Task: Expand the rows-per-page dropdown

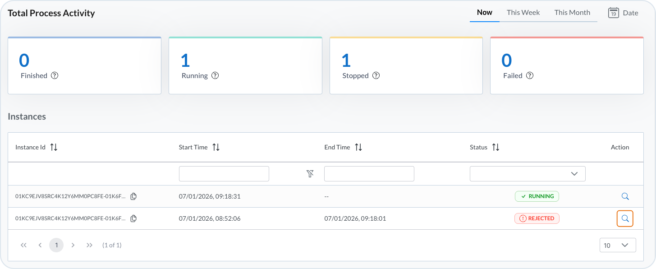Action: [x=618, y=245]
